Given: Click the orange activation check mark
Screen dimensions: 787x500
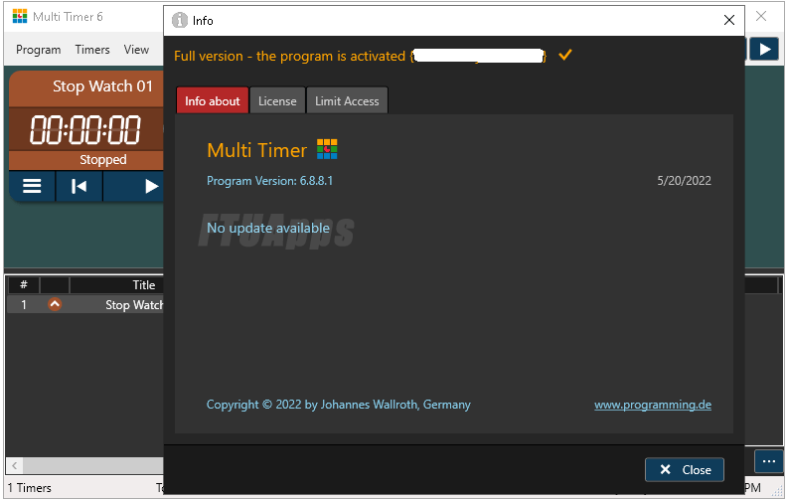Looking at the screenshot, I should (x=565, y=55).
